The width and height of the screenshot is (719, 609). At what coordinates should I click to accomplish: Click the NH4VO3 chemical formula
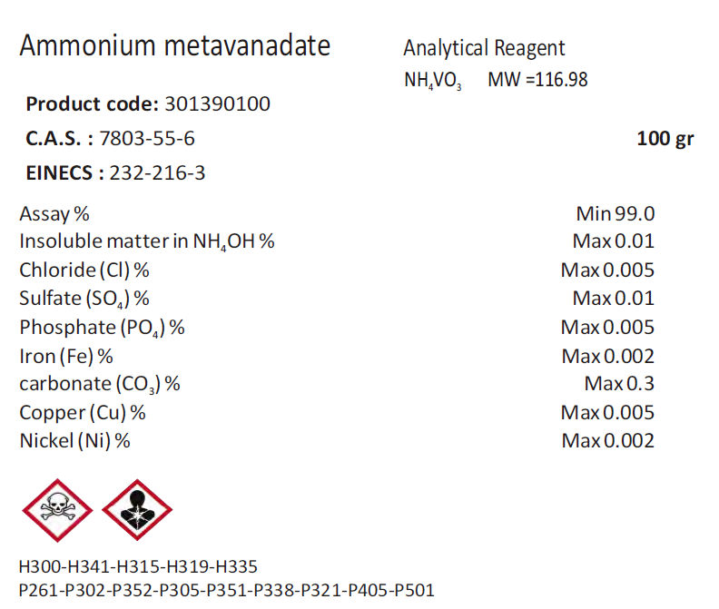pyautogui.click(x=433, y=81)
